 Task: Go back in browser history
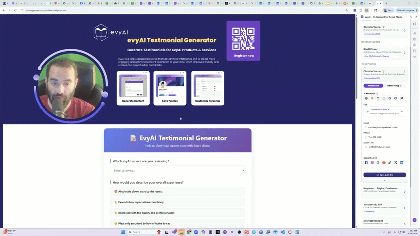(3, 10)
